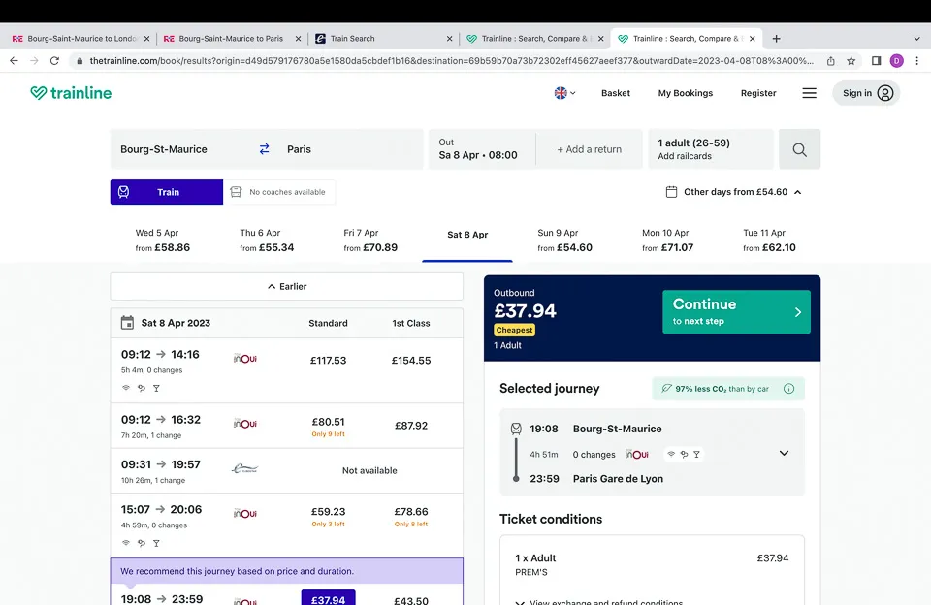Switch to the Bourg-Saint-Maurice to London tab
The image size is (931, 605).
pyautogui.click(x=81, y=39)
